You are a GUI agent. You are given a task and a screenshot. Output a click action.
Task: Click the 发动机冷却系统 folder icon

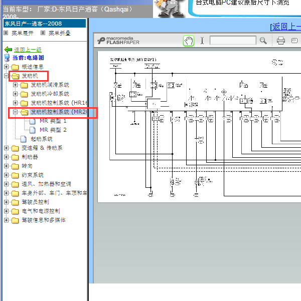[24, 94]
